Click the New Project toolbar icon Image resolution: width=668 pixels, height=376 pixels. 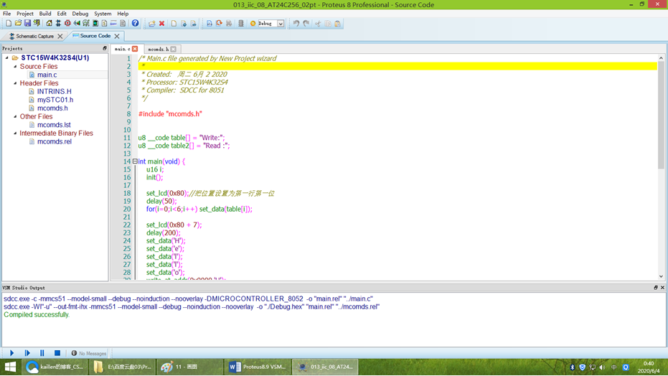click(x=9, y=24)
